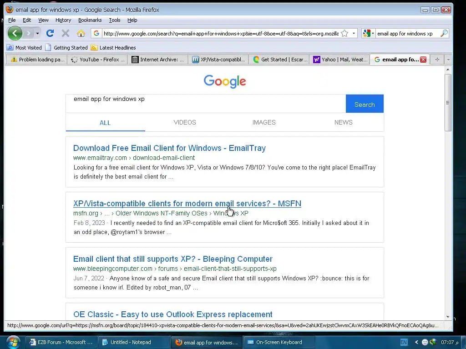Open the Latest Headlines feed bookmark
The image size is (466, 349).
113,47
